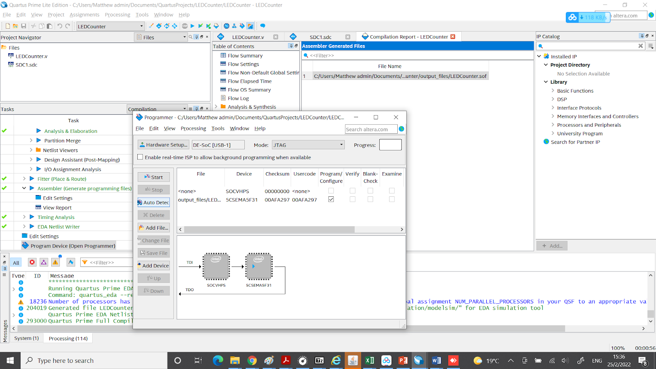Toggle Verify for SOCVHPS row
Screen dimensions: 656x369
click(x=352, y=191)
